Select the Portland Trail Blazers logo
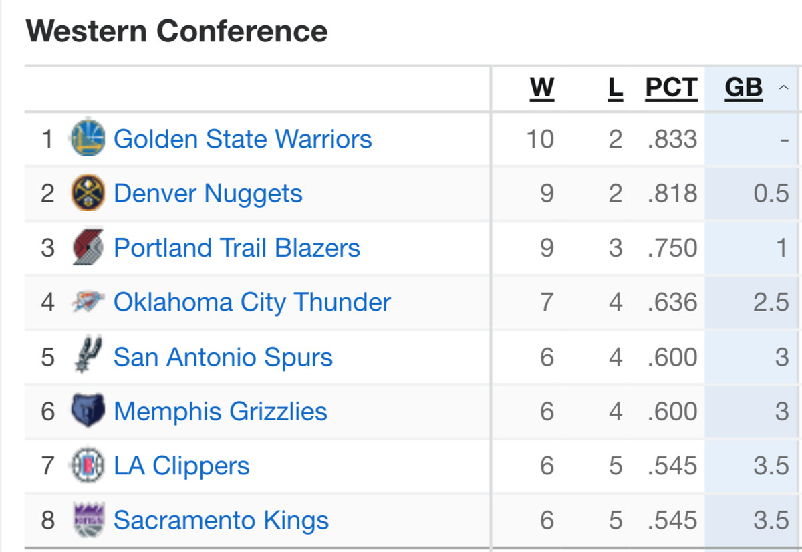The image size is (802, 552). (88, 247)
